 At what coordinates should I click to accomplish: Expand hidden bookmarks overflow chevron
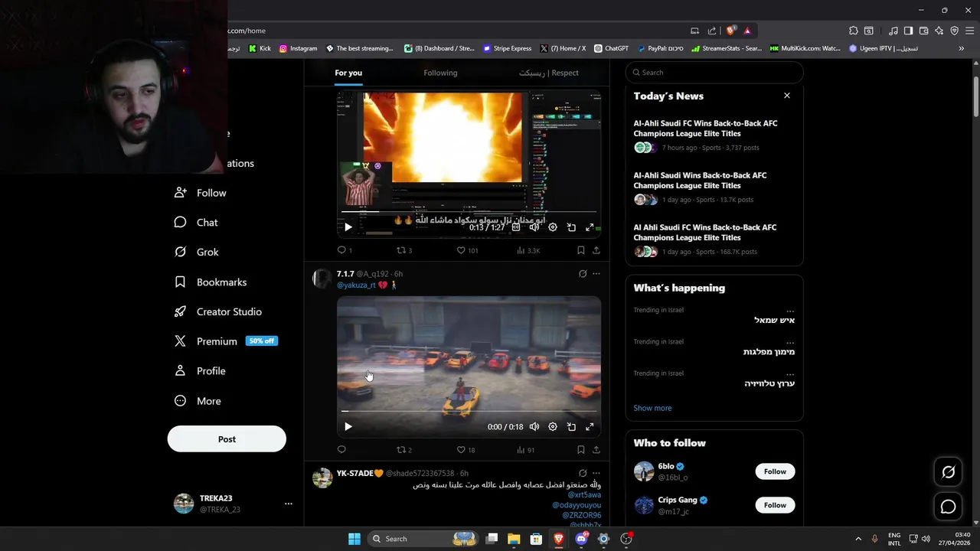click(961, 48)
